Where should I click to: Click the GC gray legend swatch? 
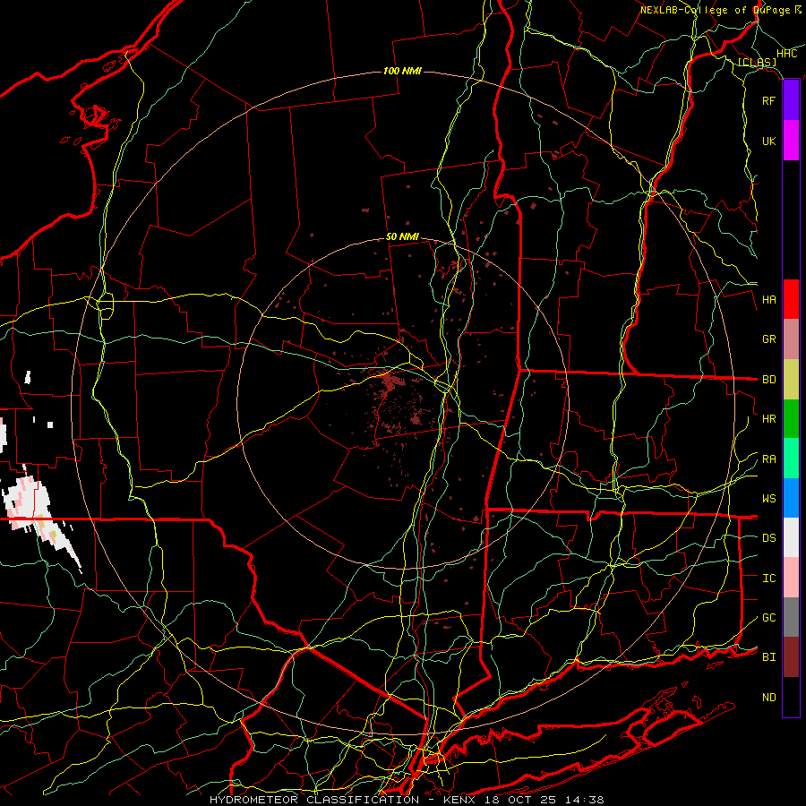coord(791,617)
